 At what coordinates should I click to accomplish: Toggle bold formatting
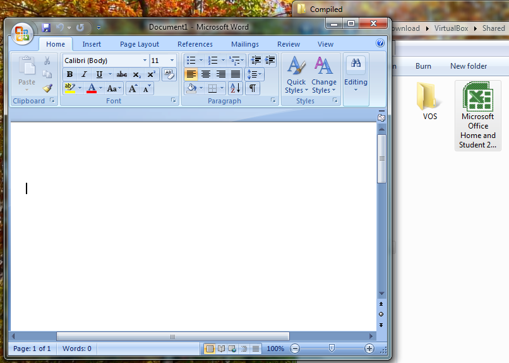coord(69,74)
